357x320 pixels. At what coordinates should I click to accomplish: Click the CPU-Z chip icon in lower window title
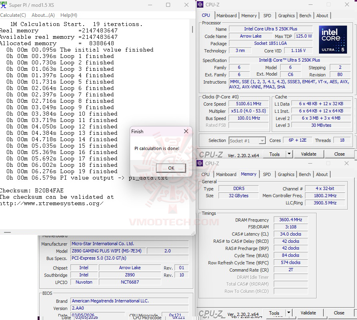[200, 163]
